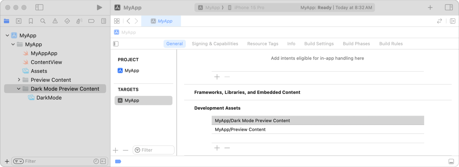Screen dimensions: 459x167
Task: Click the Run play button
Action: pyautogui.click(x=99, y=7)
